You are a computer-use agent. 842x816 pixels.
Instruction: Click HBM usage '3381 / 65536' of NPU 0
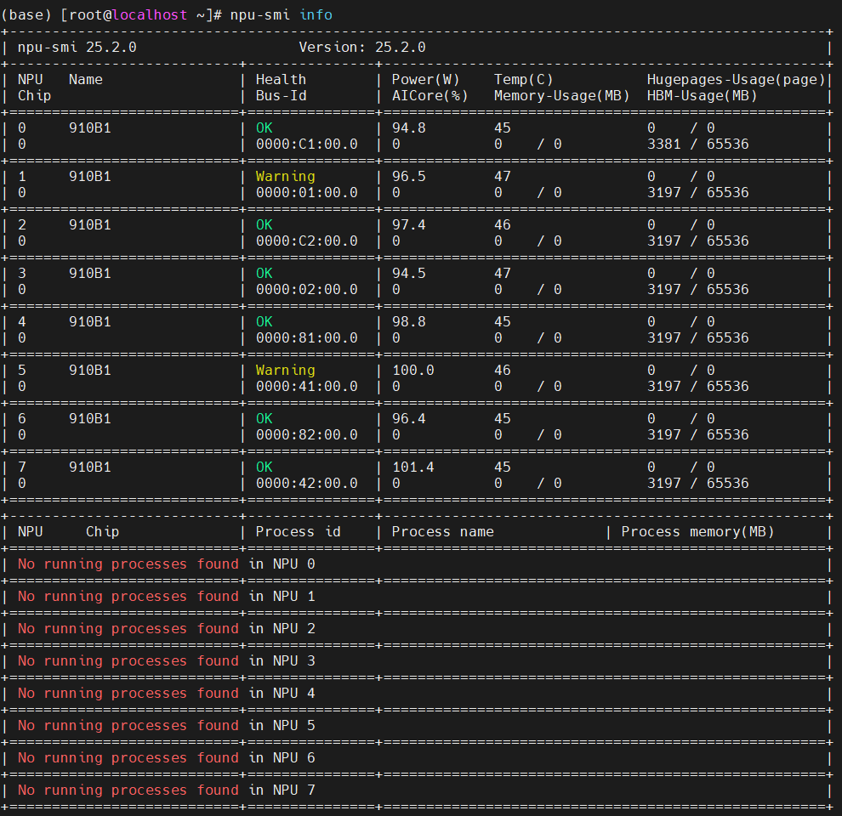(x=697, y=144)
